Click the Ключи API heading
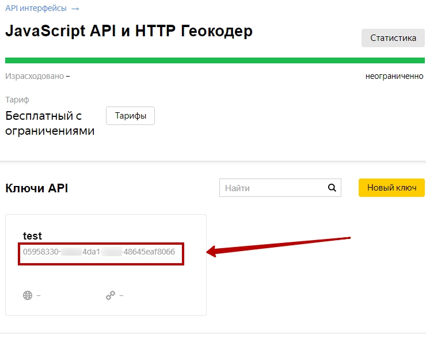This screenshot has height=338, width=426. [x=37, y=188]
